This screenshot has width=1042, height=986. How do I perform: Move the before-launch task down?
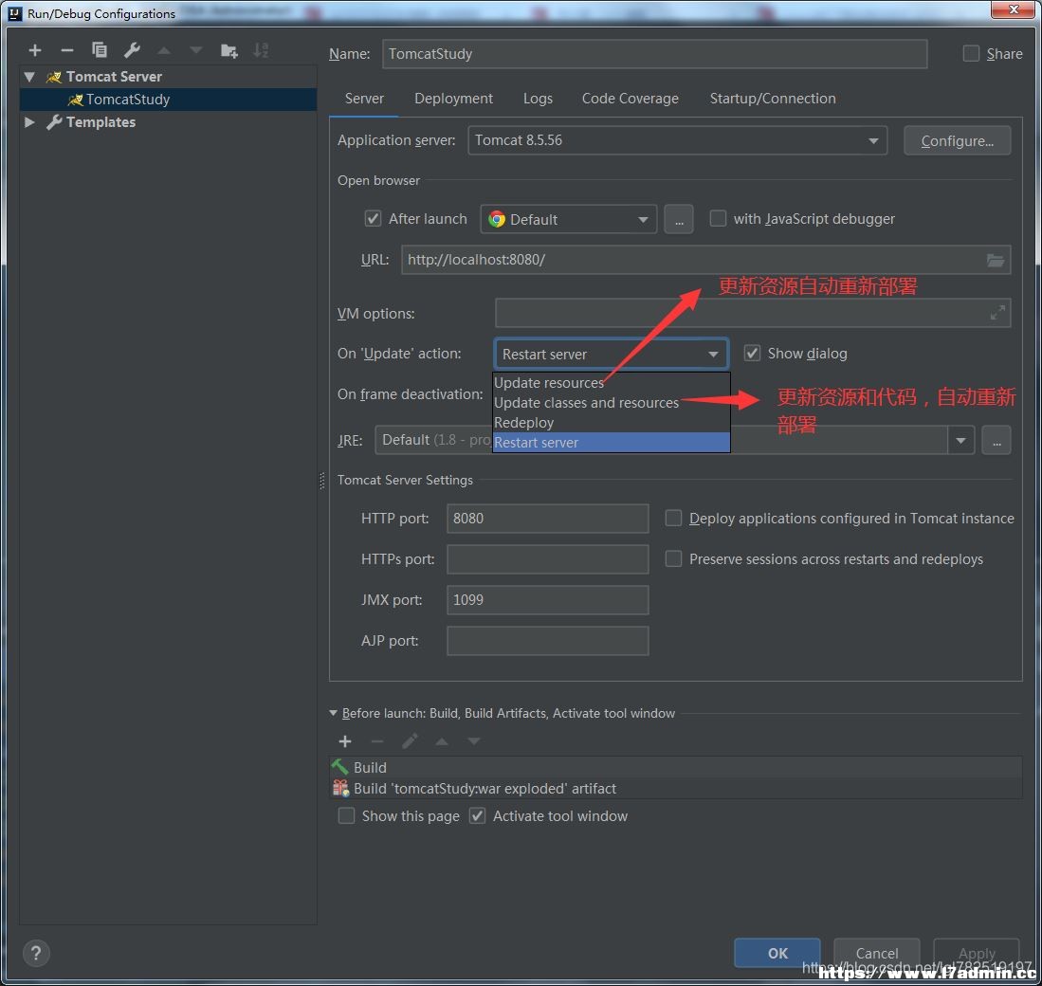coord(474,741)
